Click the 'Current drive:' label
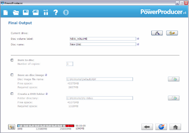Image resolution: width=189 pixels, height=133 pixels. (x=19, y=33)
